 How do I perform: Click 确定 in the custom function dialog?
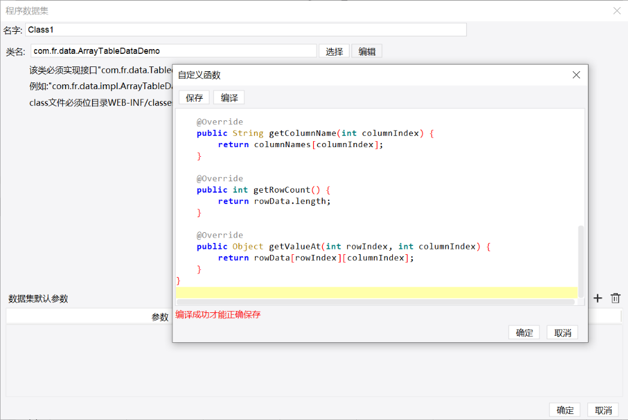click(524, 333)
